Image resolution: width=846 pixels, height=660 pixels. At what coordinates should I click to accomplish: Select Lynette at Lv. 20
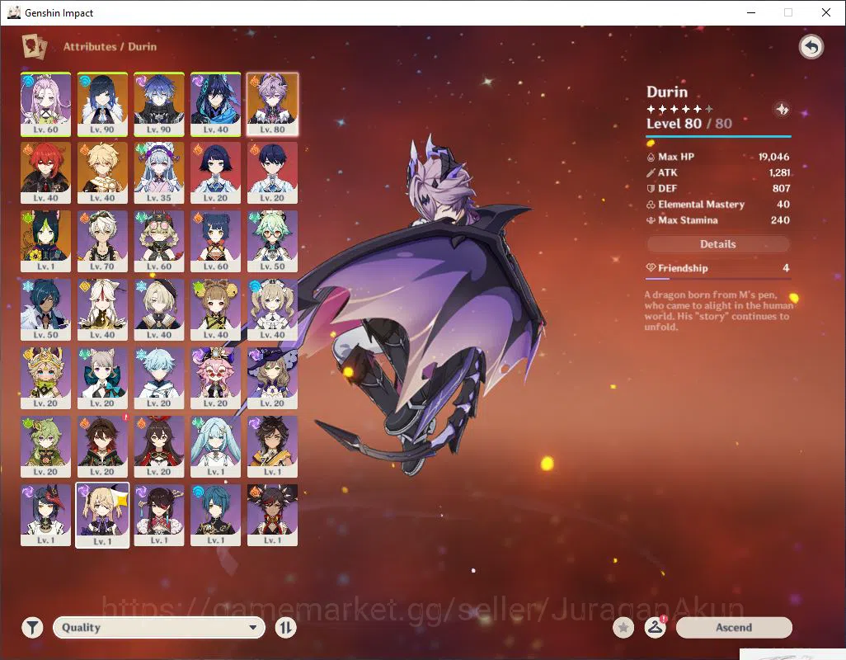[102, 379]
